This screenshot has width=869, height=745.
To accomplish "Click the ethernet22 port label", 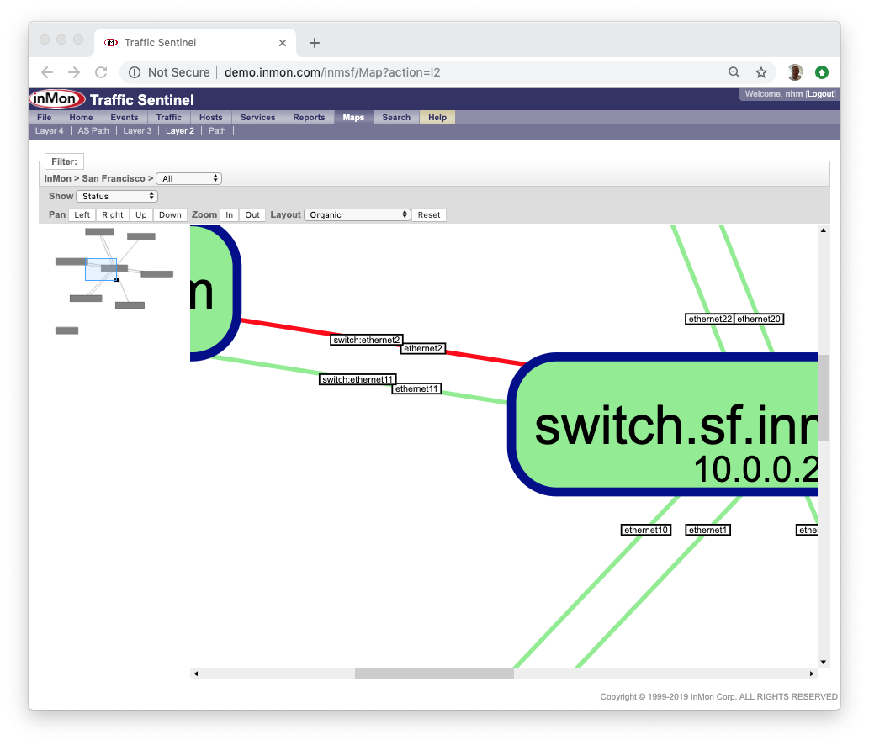I will [710, 319].
